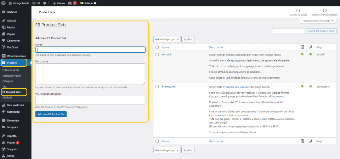
Task: Open Snippets menu
Action: pos(12,149)
